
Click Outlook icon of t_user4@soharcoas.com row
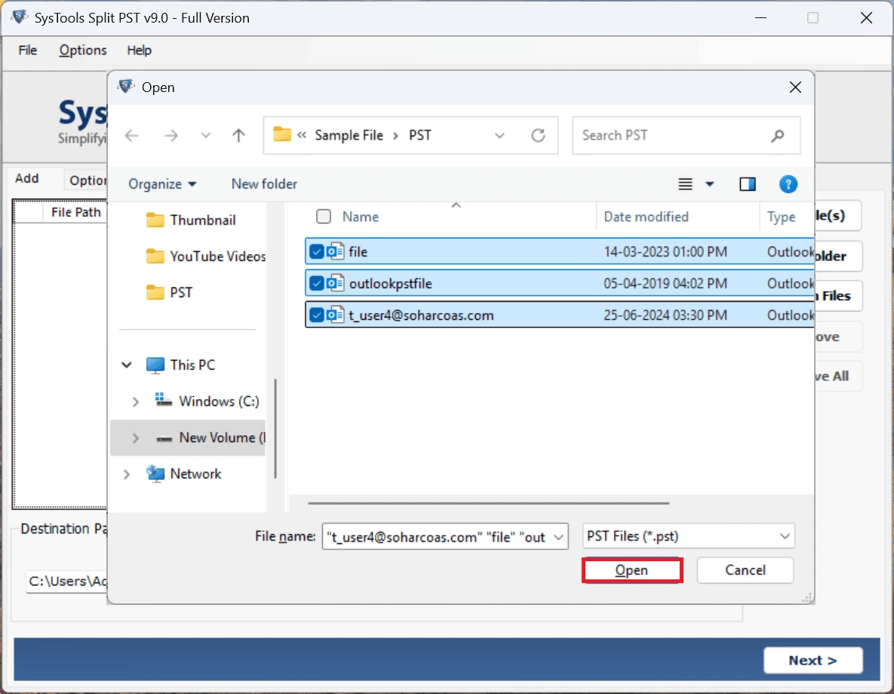(x=335, y=315)
